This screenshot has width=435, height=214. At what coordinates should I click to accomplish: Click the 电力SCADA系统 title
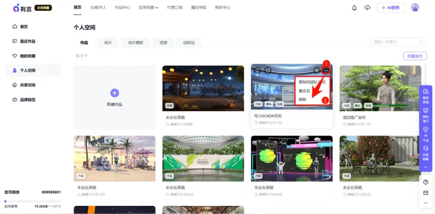pos(268,116)
